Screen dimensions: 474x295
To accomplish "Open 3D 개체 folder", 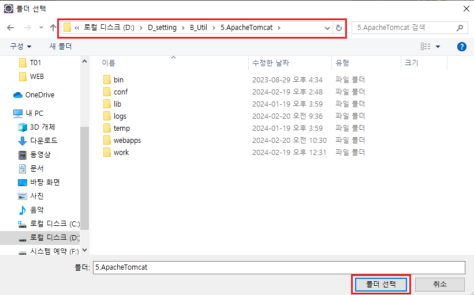I will (36, 127).
